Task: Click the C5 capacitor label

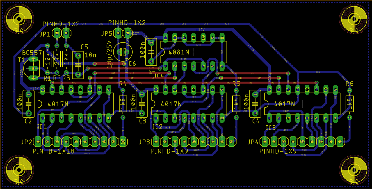Action: point(84,47)
